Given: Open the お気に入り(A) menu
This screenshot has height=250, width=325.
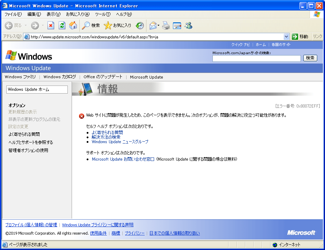Looking at the screenshot, I should (78, 14).
